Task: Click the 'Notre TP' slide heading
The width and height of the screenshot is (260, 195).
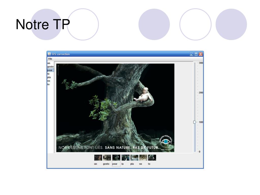Action: click(43, 24)
